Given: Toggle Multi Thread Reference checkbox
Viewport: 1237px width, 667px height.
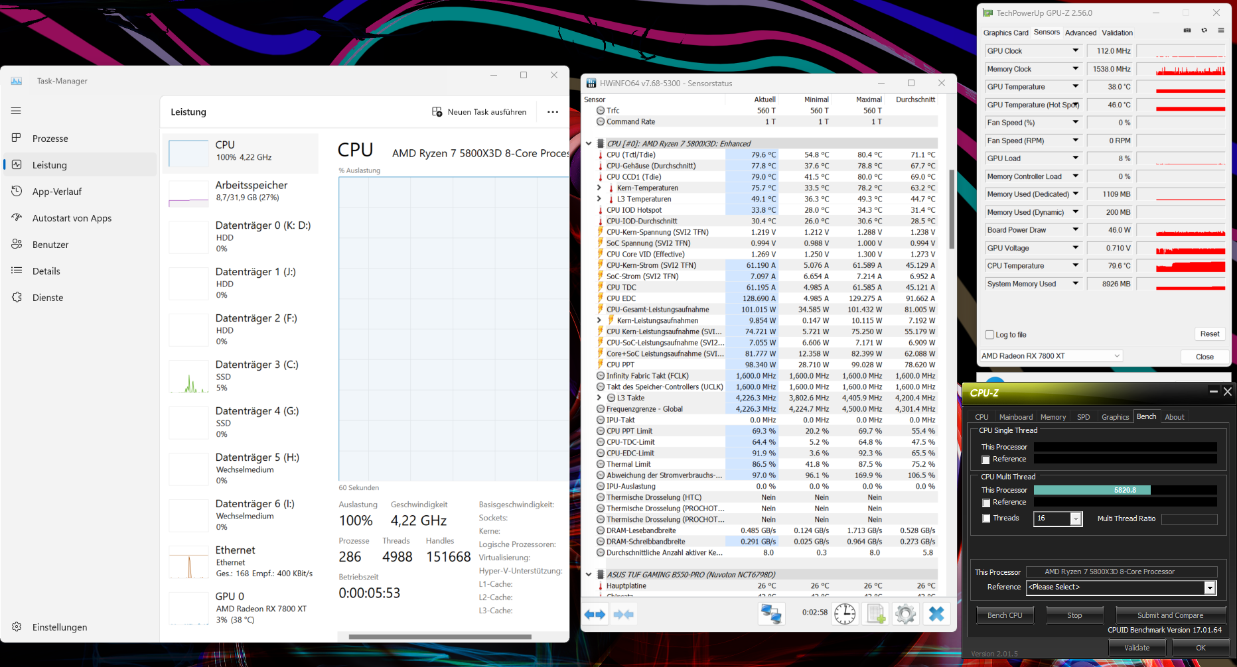Looking at the screenshot, I should point(986,503).
